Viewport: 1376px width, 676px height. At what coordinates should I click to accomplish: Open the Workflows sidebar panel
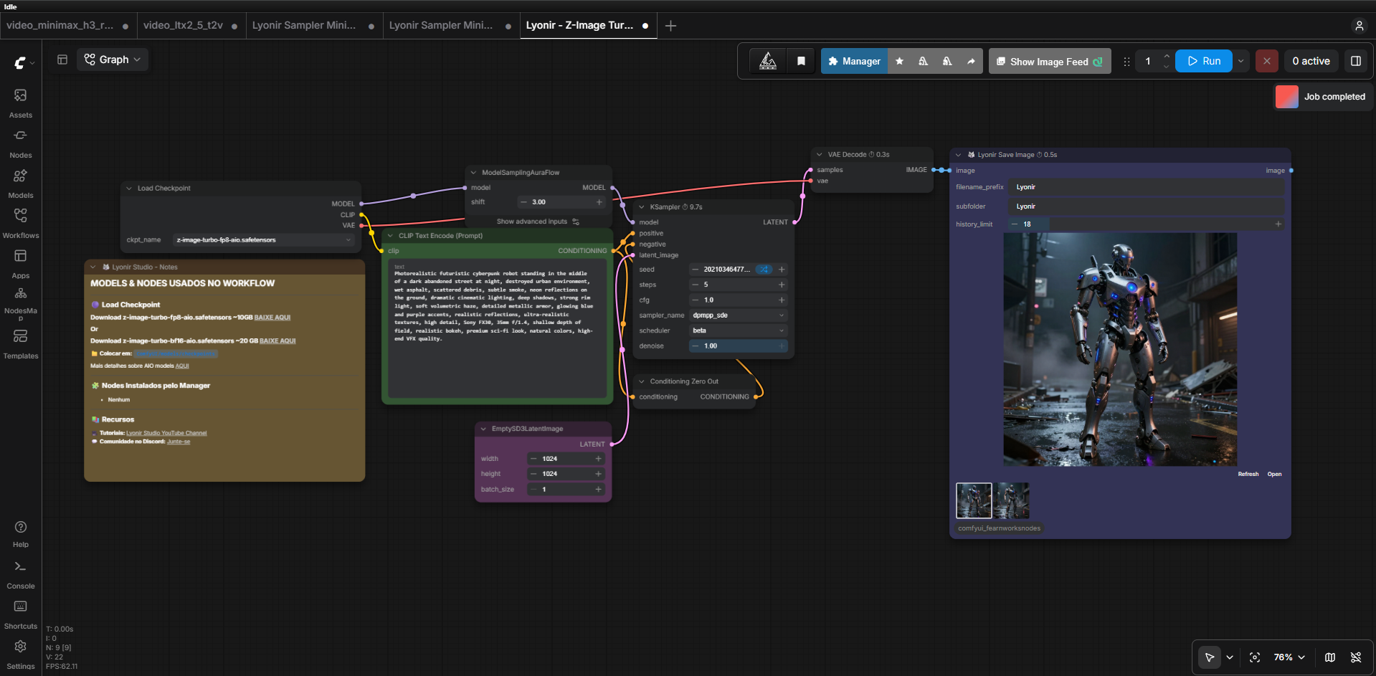click(x=21, y=224)
